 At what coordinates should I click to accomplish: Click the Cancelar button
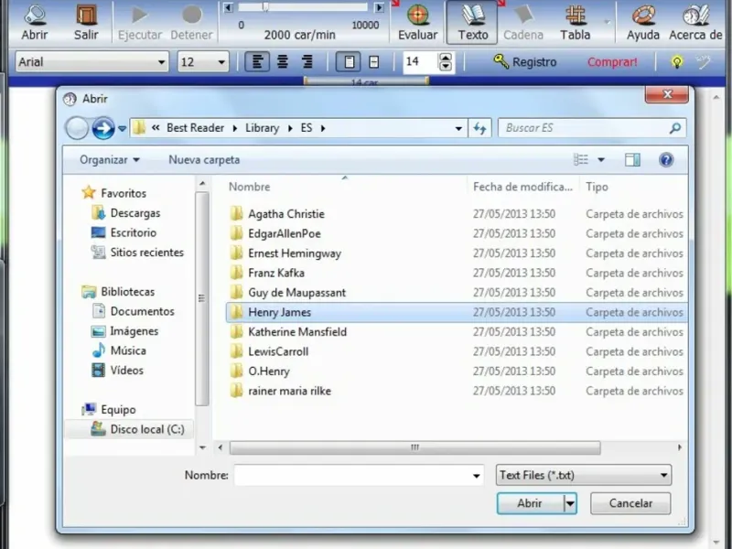pyautogui.click(x=630, y=503)
